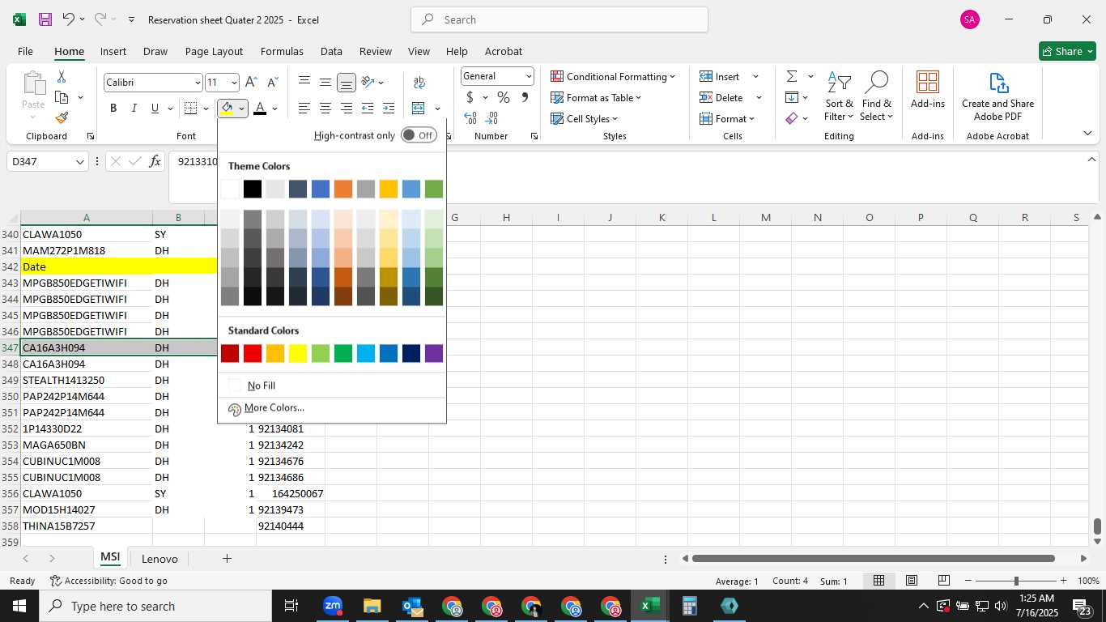Open the font size dropdown
Image resolution: width=1106 pixels, height=622 pixels.
234,83
